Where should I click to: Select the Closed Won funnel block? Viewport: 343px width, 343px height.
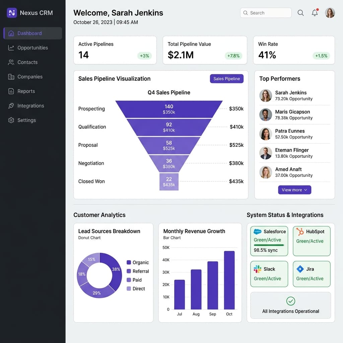(x=169, y=182)
